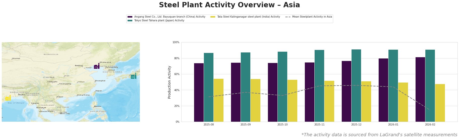
Task: Click the teal bar for 2025-12
Action: pos(356,86)
